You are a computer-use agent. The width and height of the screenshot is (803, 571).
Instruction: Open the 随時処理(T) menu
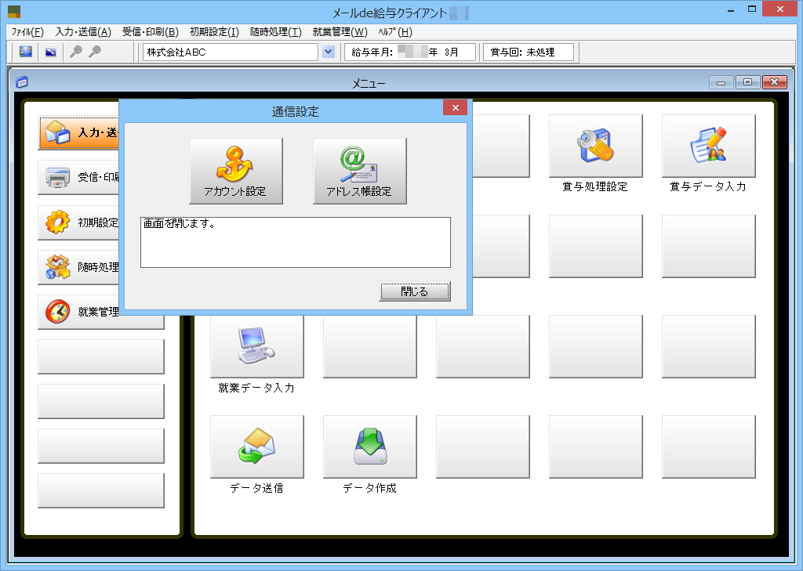pyautogui.click(x=275, y=31)
